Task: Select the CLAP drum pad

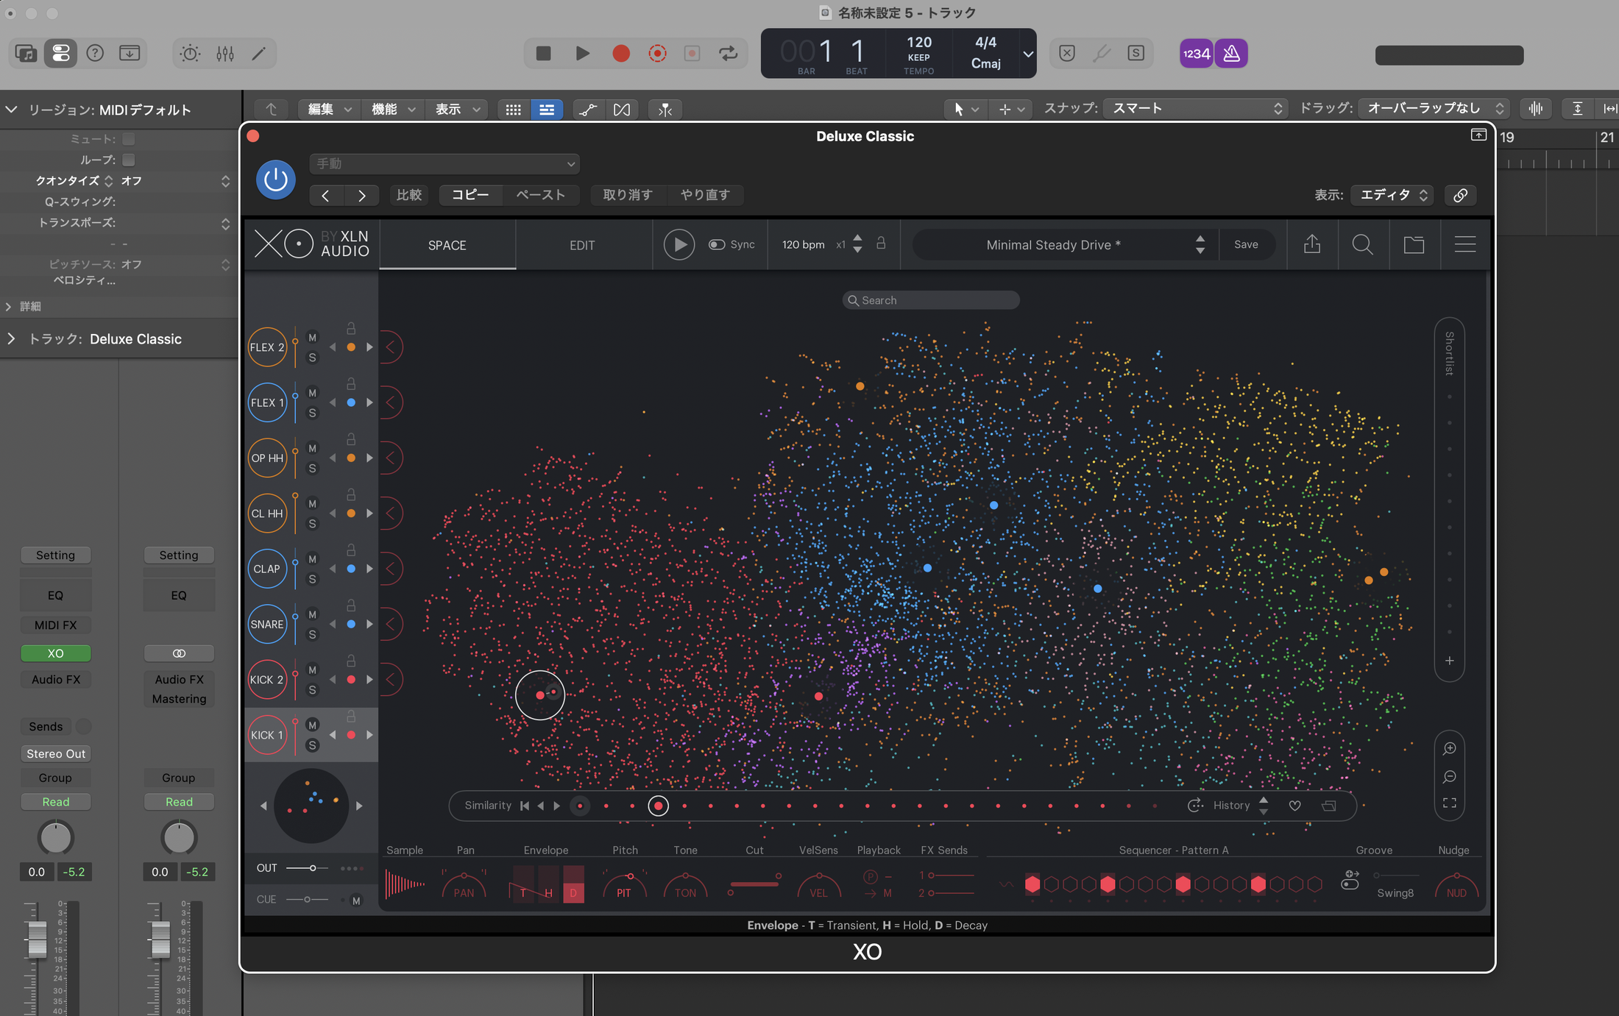Action: pos(266,569)
